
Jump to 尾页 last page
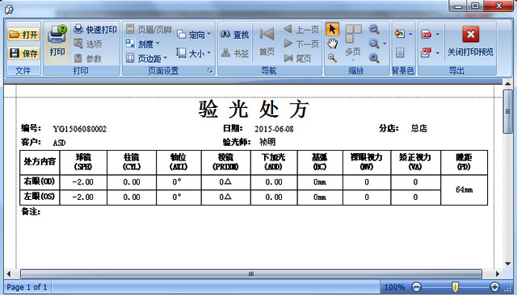298,59
